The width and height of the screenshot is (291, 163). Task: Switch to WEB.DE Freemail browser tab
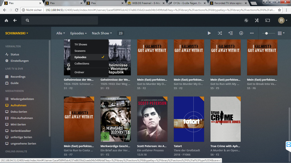(x=146, y=3)
